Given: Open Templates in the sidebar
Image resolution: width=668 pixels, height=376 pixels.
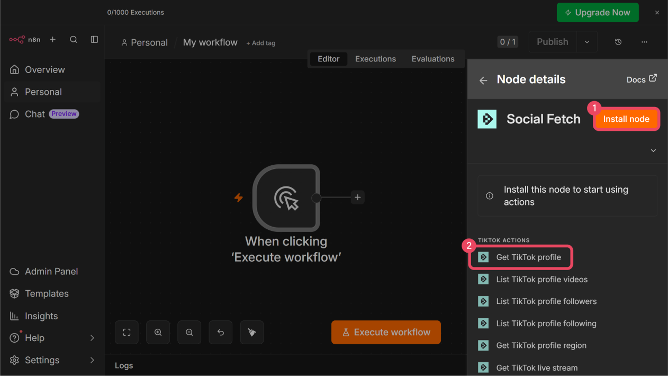Looking at the screenshot, I should [x=52, y=293].
